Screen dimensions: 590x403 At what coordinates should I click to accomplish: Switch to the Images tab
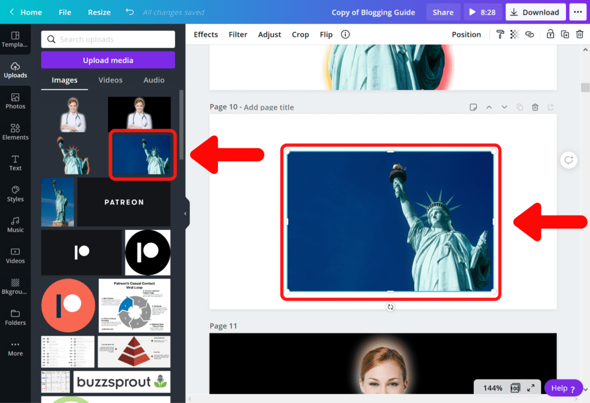click(x=64, y=80)
